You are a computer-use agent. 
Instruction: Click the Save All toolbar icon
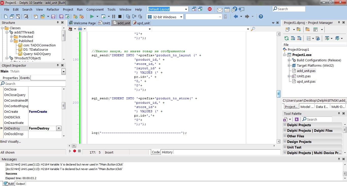coord(61,17)
